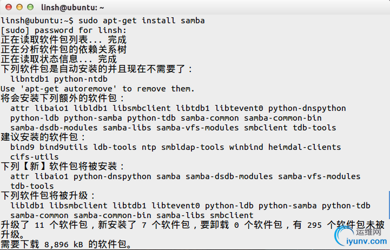Click 'python-dnspython' in extra packages list
Screen dimensions: 390x250
(x=307, y=108)
